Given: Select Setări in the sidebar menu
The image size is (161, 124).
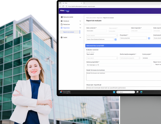Looking at the screenshot, I should click(65, 37).
